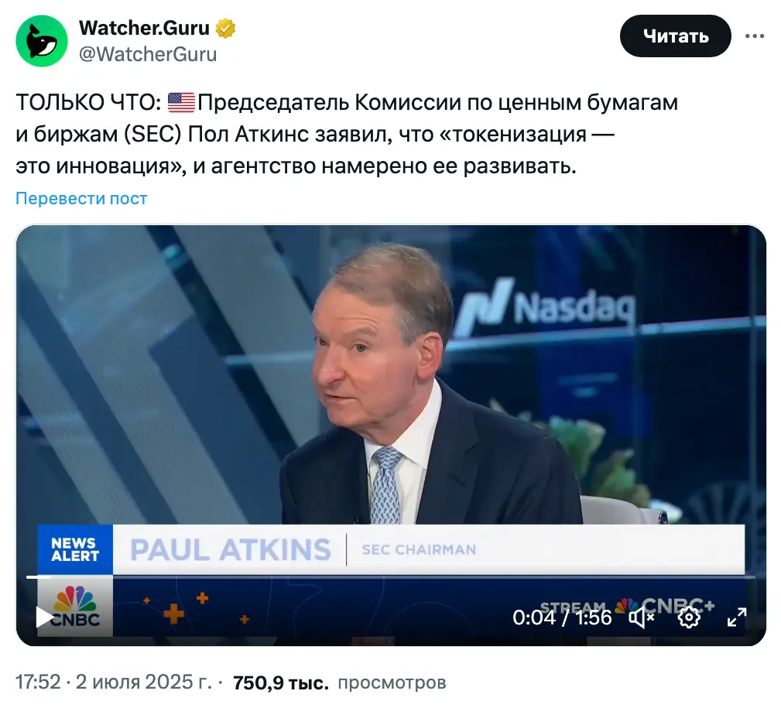Viewport: 781px width, 708px height.
Task: Expand video to fullscreen
Action: (x=737, y=617)
